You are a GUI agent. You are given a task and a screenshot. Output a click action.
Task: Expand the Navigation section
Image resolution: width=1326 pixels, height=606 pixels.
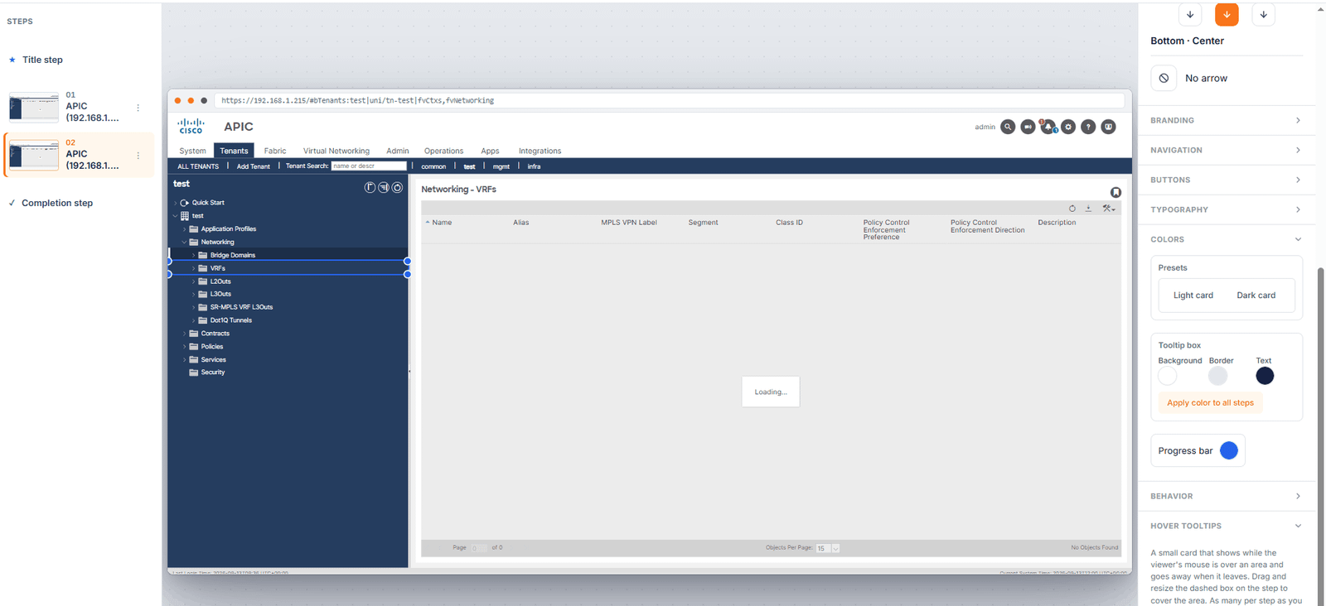click(1226, 150)
